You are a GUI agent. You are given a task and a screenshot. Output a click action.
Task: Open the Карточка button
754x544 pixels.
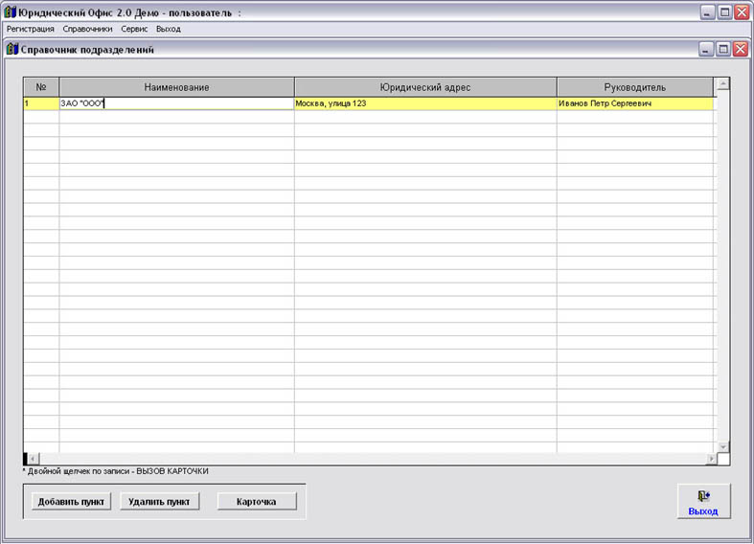point(257,501)
